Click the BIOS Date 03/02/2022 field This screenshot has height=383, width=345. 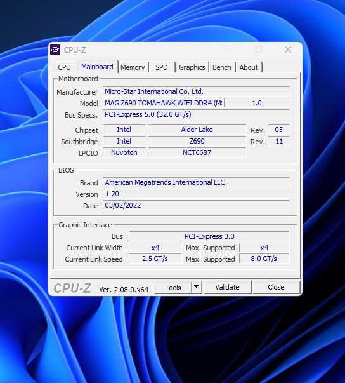[196, 205]
